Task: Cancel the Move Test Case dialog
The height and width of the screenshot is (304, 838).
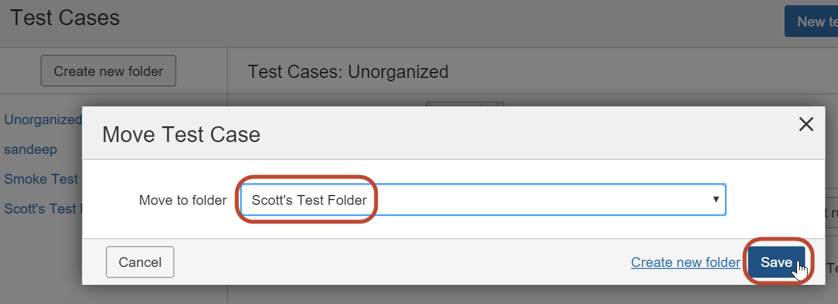Action: pos(140,262)
